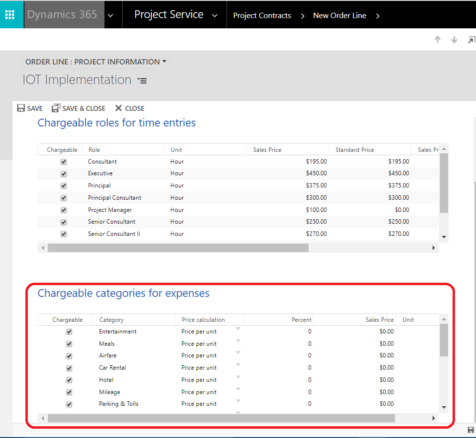Click up arrow of expenses grid vertical scrollbar
Viewport: 476px width, 438px height.
(x=444, y=319)
